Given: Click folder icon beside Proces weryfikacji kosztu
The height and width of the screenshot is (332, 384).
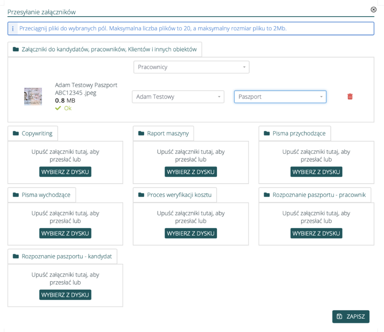Looking at the screenshot, I should click(141, 195).
